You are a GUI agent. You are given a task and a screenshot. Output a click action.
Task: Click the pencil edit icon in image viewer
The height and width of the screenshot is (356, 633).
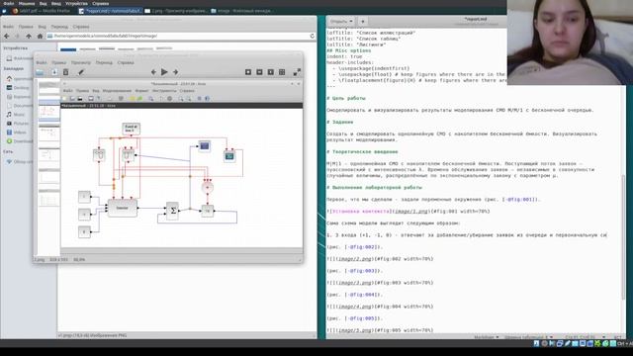click(81, 72)
